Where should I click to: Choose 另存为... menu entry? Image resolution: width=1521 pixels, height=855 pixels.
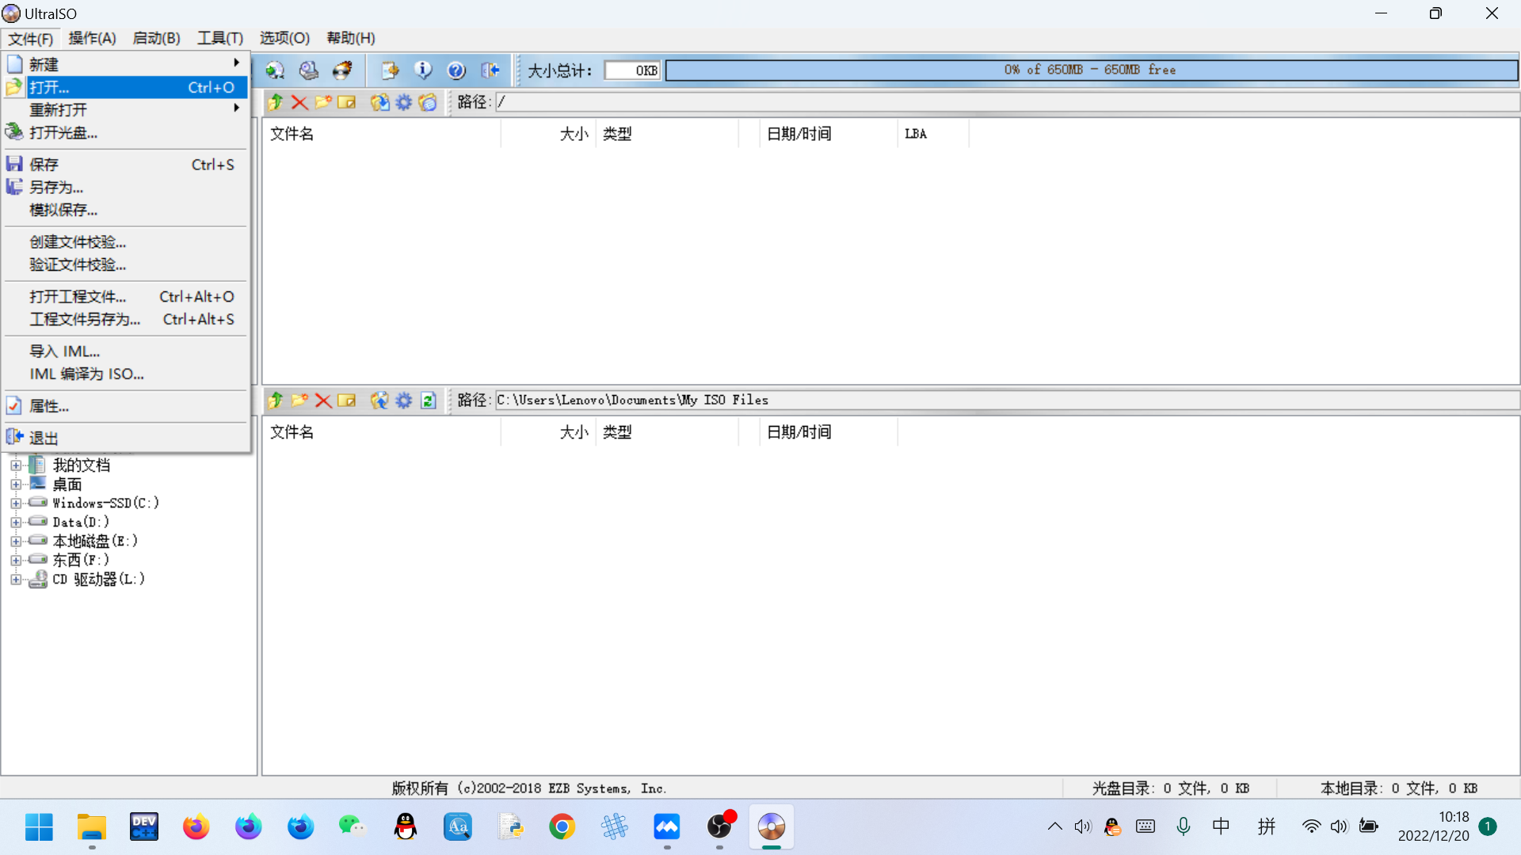pos(56,188)
